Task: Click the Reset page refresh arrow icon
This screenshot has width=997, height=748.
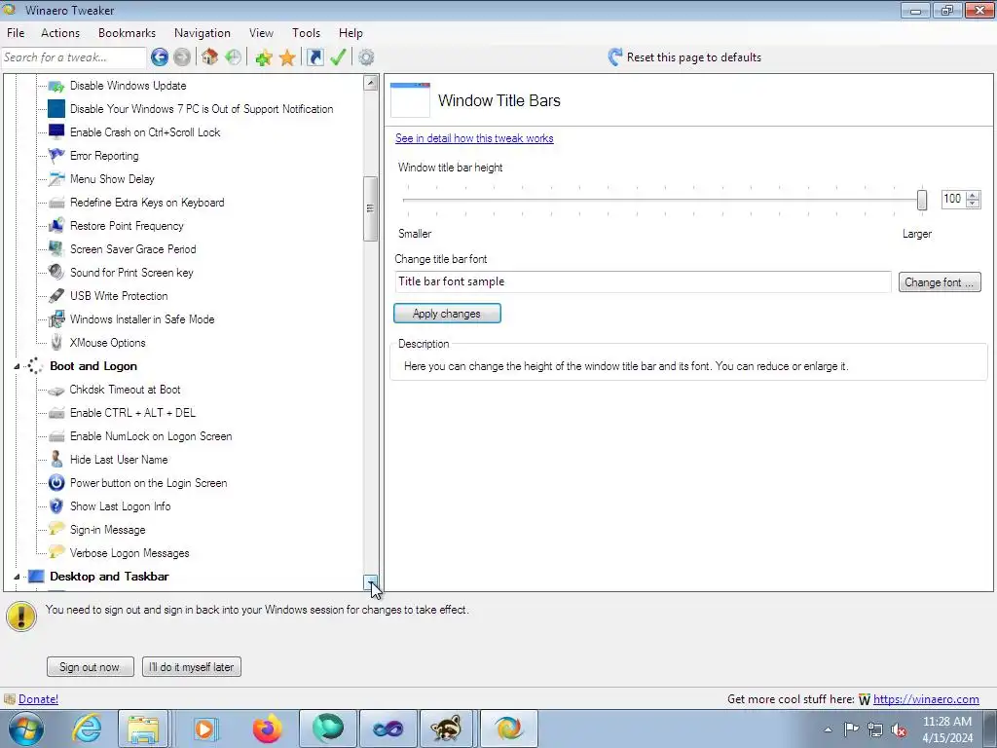Action: (615, 57)
